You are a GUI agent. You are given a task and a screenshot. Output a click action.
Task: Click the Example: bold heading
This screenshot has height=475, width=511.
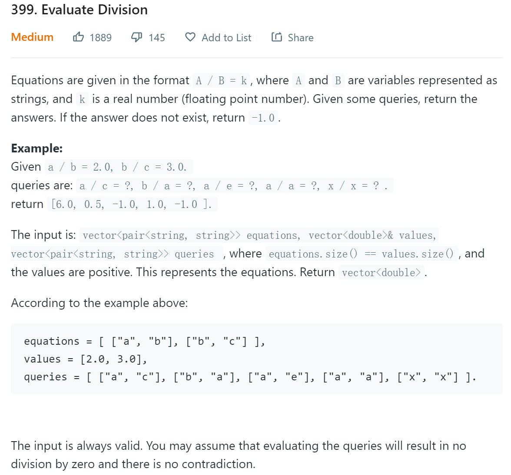(37, 148)
